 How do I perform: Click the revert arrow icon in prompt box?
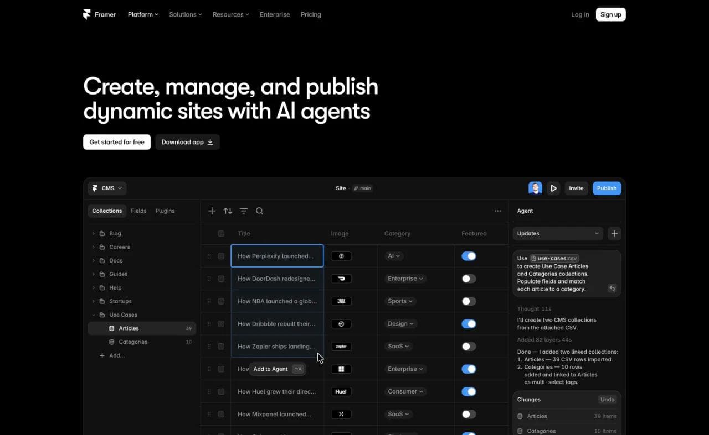click(x=612, y=289)
